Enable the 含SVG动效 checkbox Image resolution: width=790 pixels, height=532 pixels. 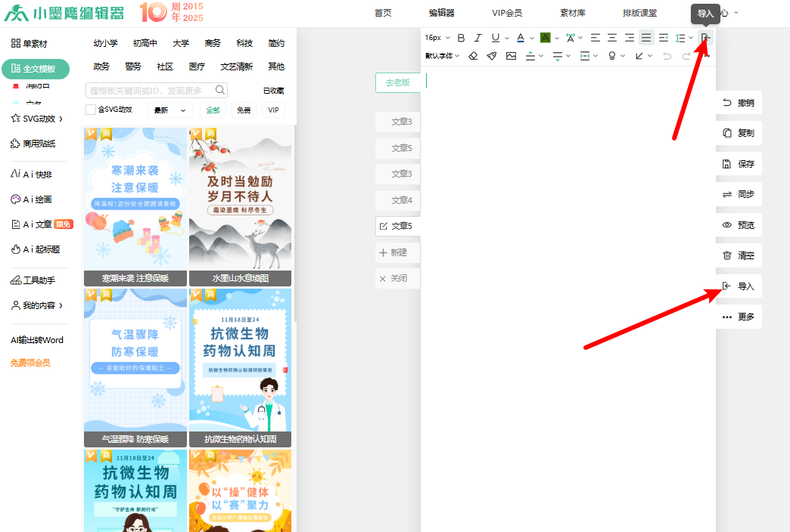tap(91, 110)
